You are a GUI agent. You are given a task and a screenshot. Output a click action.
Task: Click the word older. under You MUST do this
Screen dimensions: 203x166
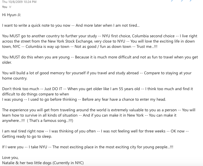[x=7, y=62]
